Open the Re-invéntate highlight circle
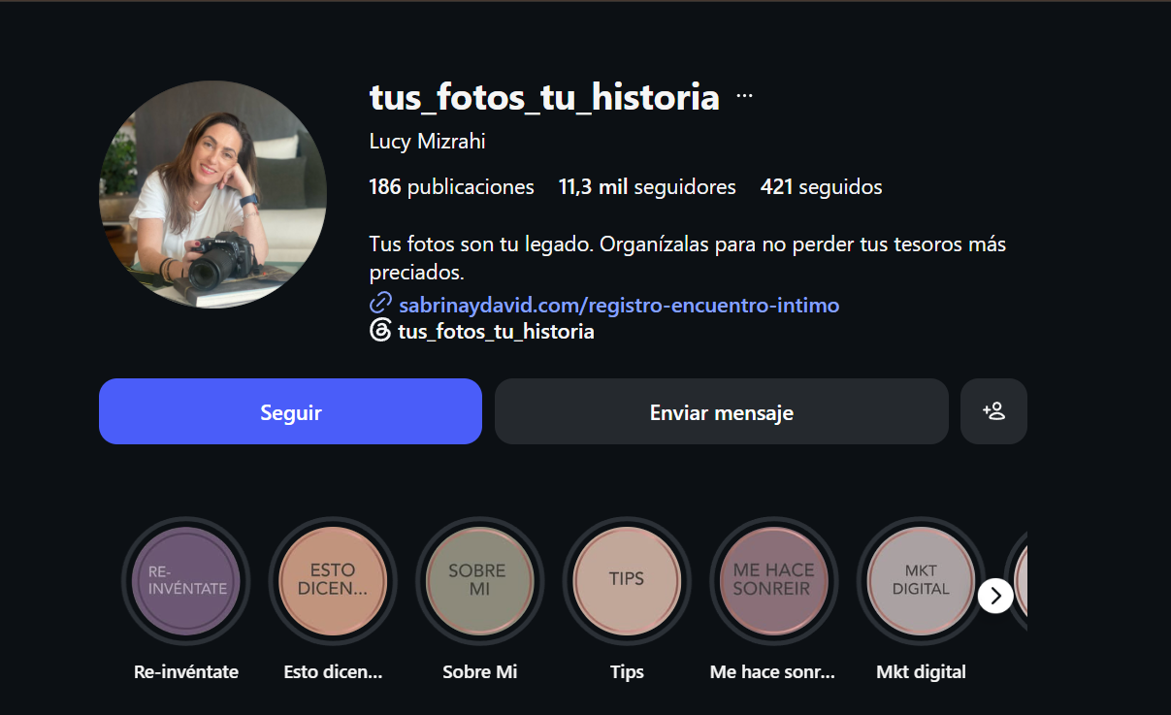The height and width of the screenshot is (715, 1171). [185, 580]
